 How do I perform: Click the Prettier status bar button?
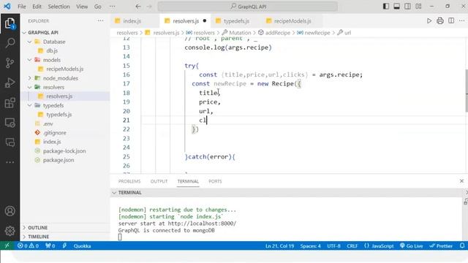441,245
